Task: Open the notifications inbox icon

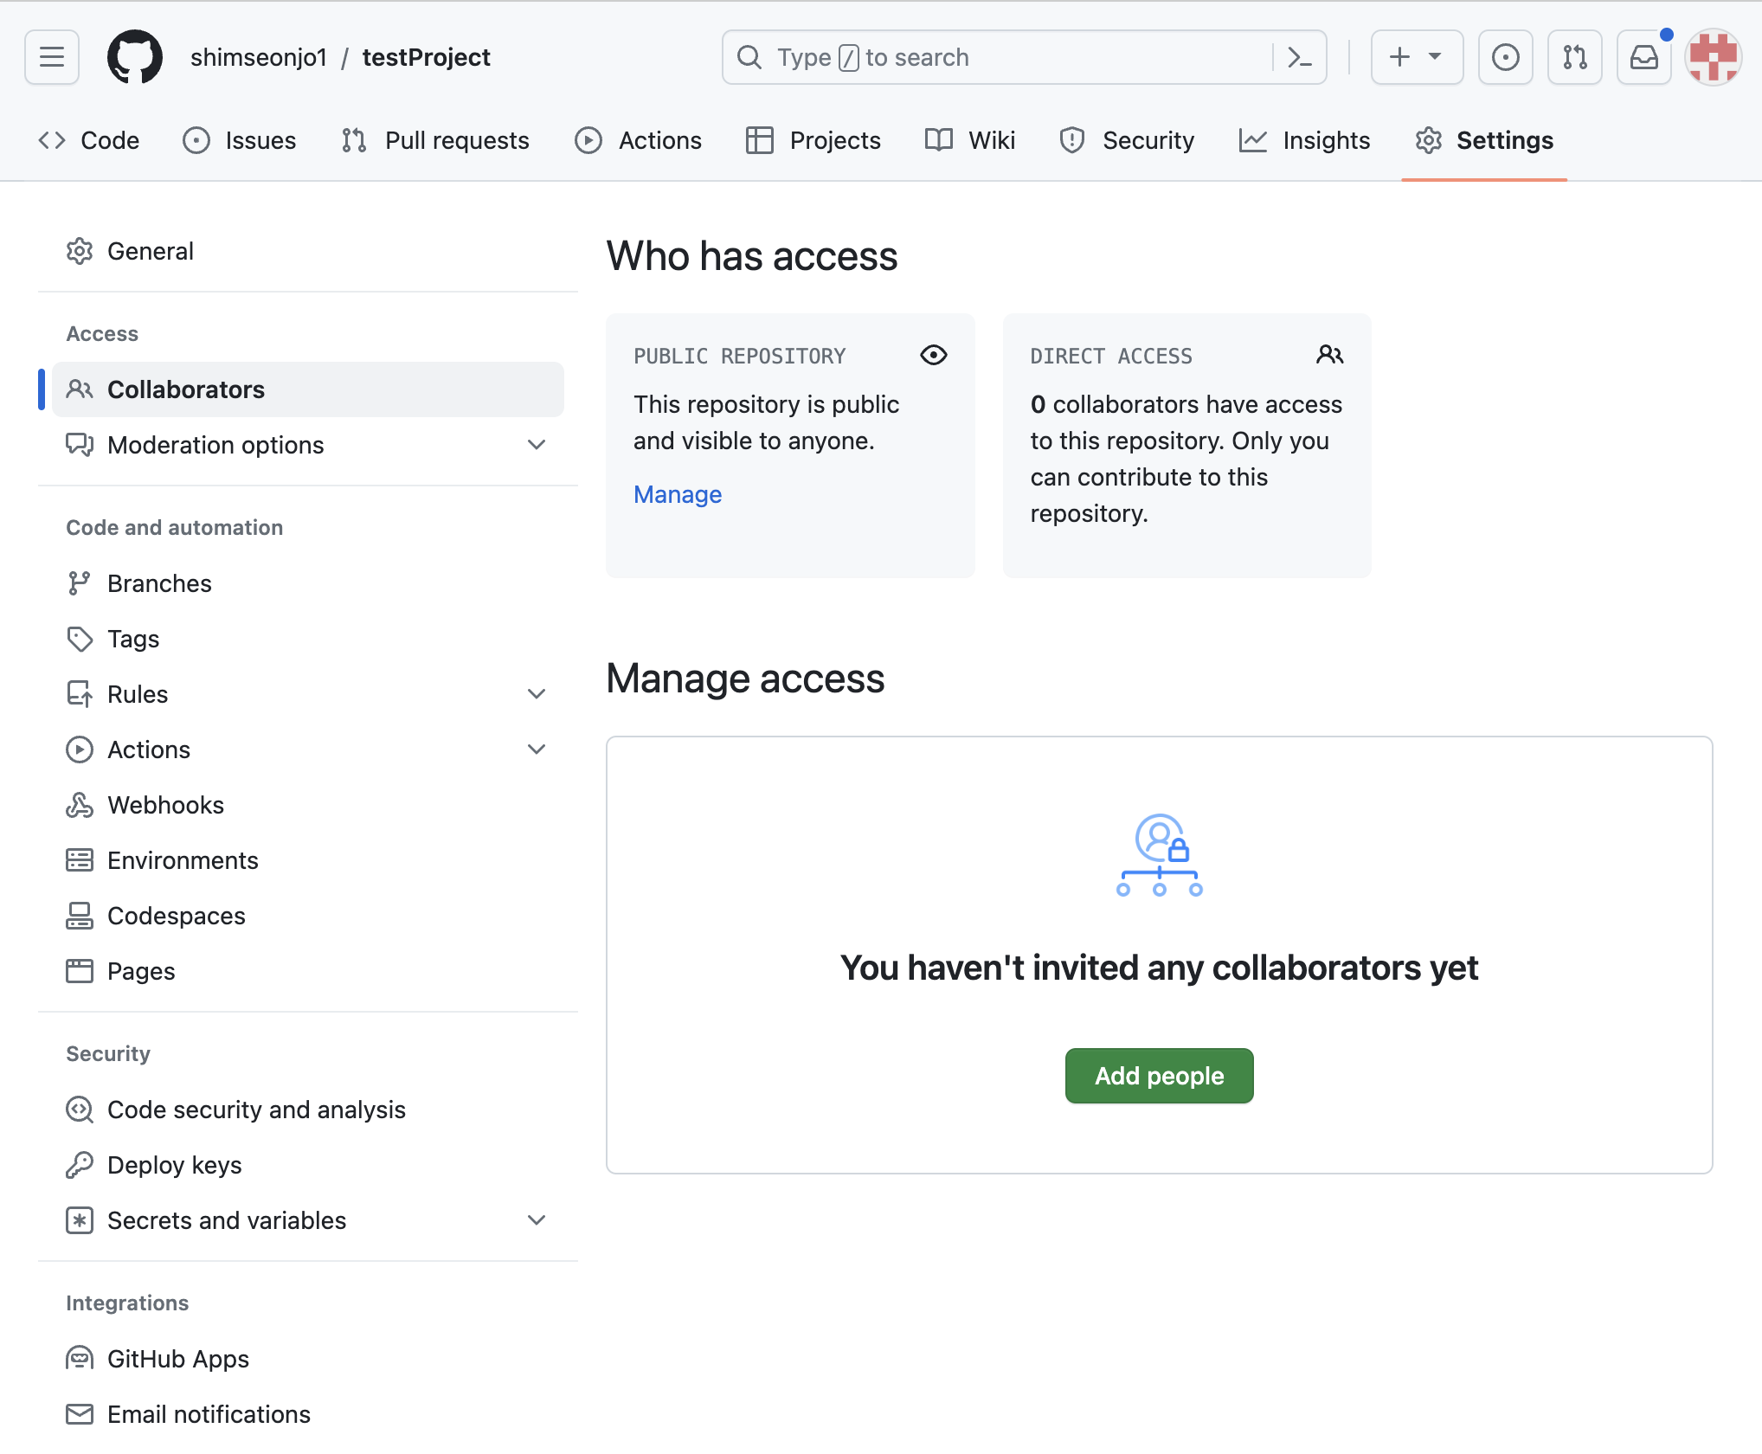Action: pos(1643,57)
